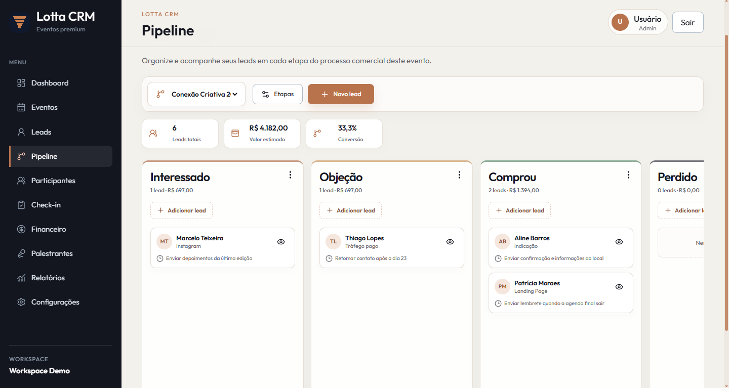Click the Configurações gear icon
Screen dimensions: 729x388
coord(21,302)
